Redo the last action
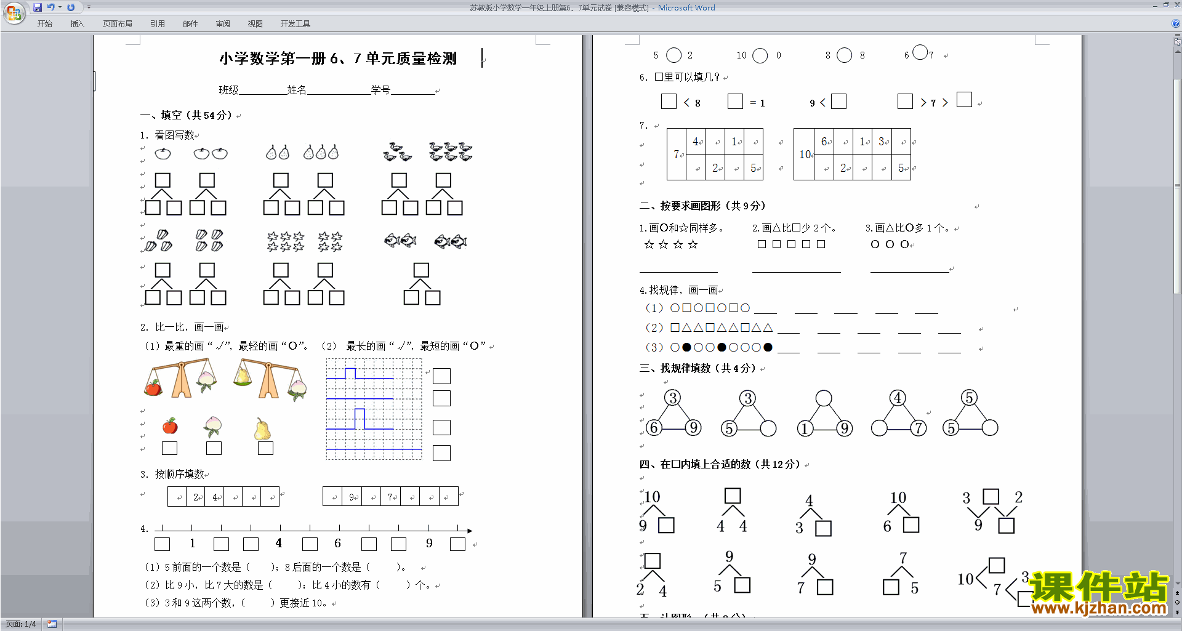 (71, 7)
